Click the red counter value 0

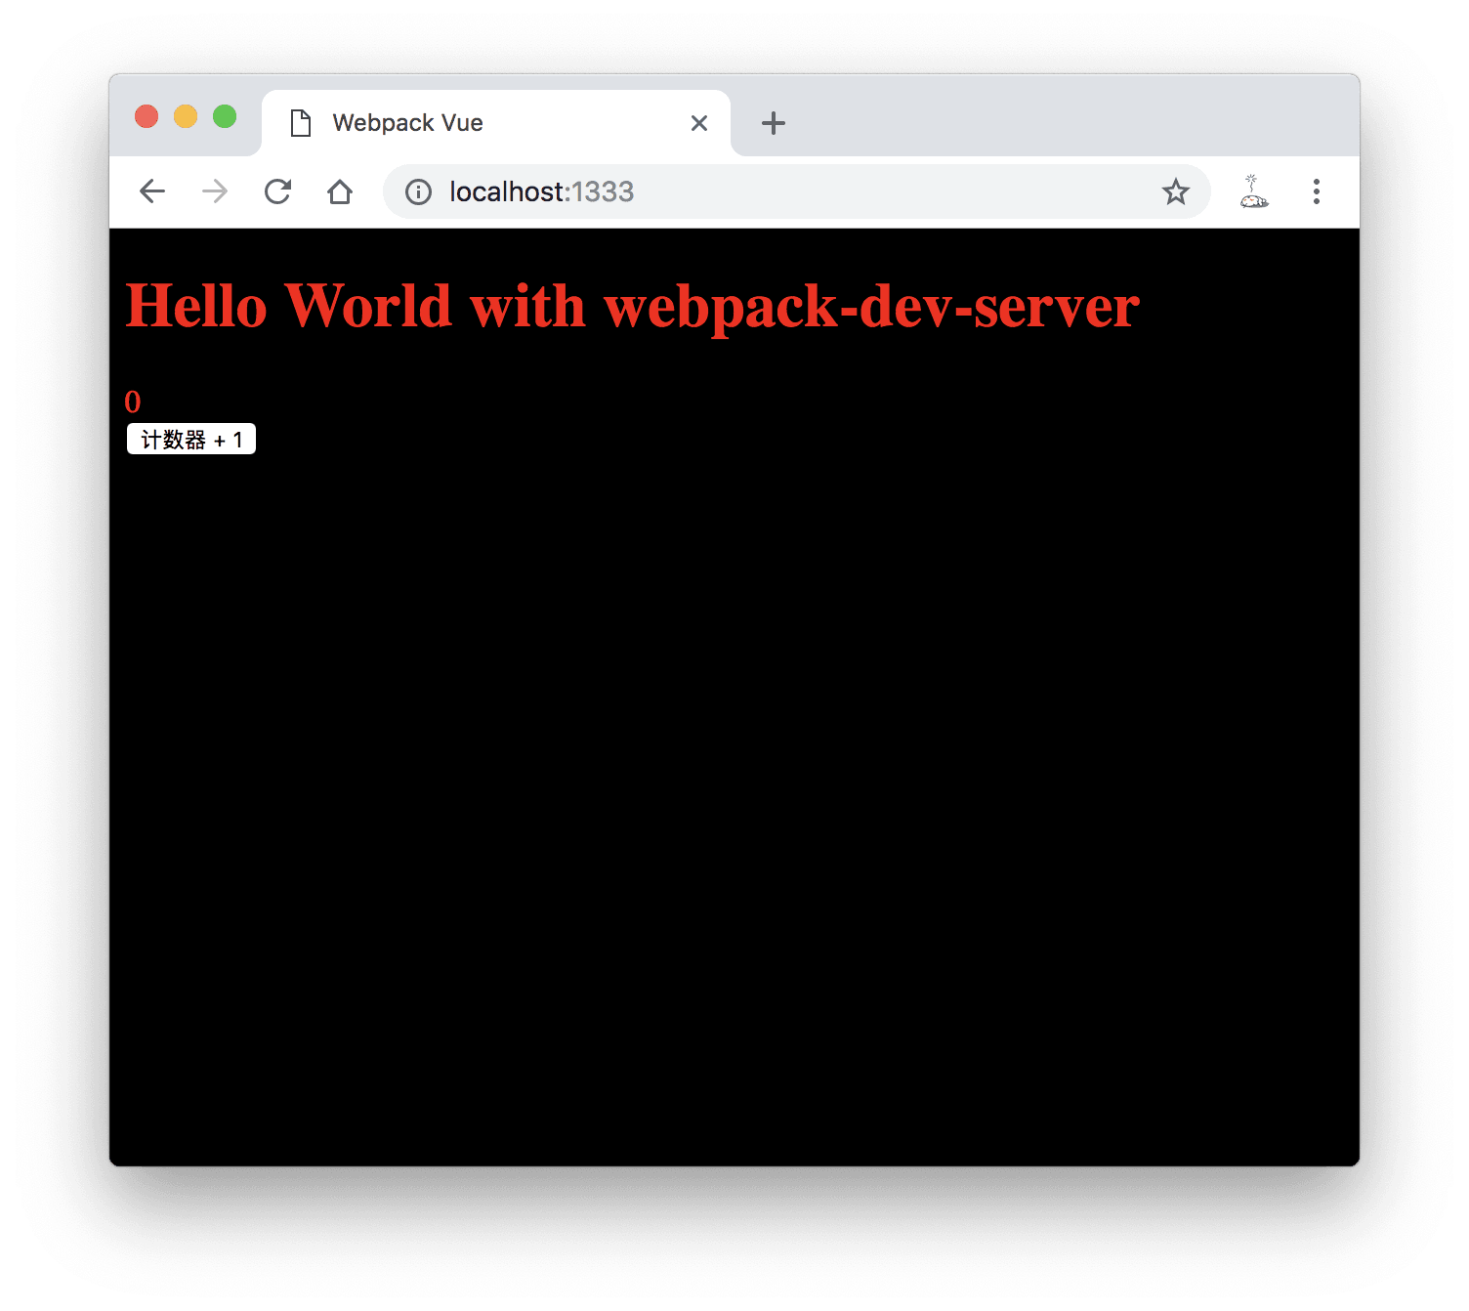[x=133, y=402]
